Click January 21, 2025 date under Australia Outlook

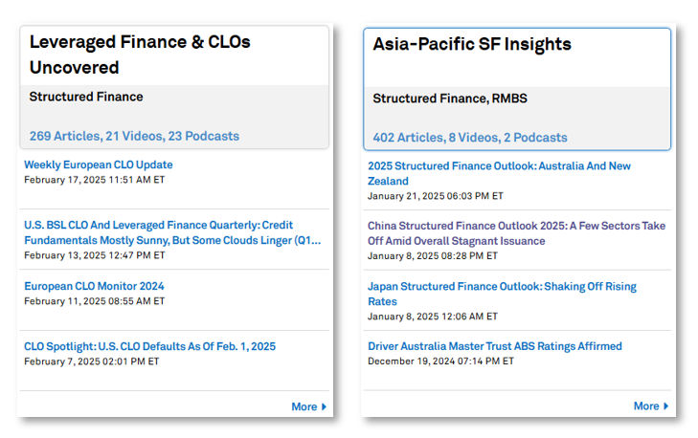[436, 196]
